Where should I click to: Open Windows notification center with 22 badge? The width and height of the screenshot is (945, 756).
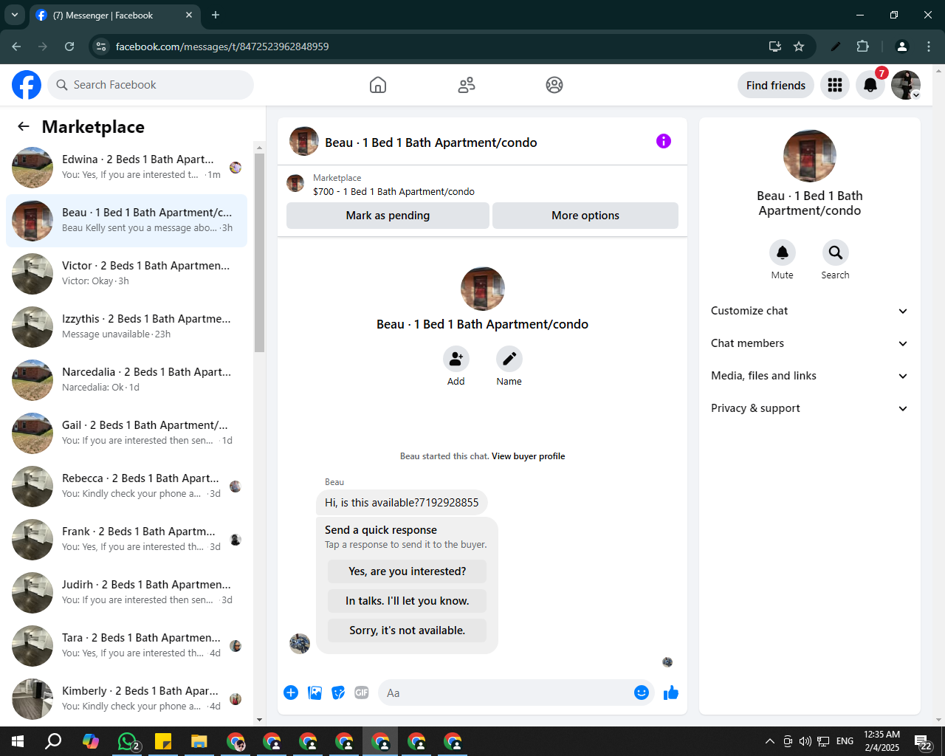pos(923,741)
